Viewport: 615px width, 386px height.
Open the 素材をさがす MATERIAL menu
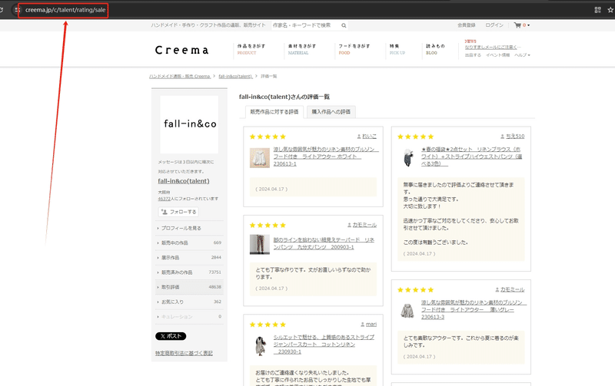point(301,49)
